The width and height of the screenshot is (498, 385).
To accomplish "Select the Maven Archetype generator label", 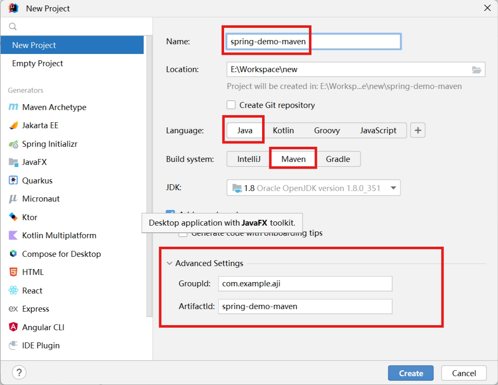I will pos(54,107).
